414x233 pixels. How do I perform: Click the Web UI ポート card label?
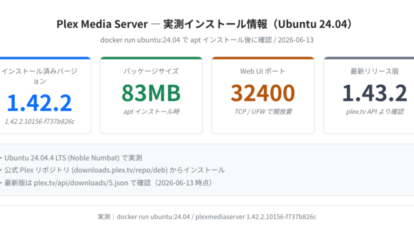[263, 71]
